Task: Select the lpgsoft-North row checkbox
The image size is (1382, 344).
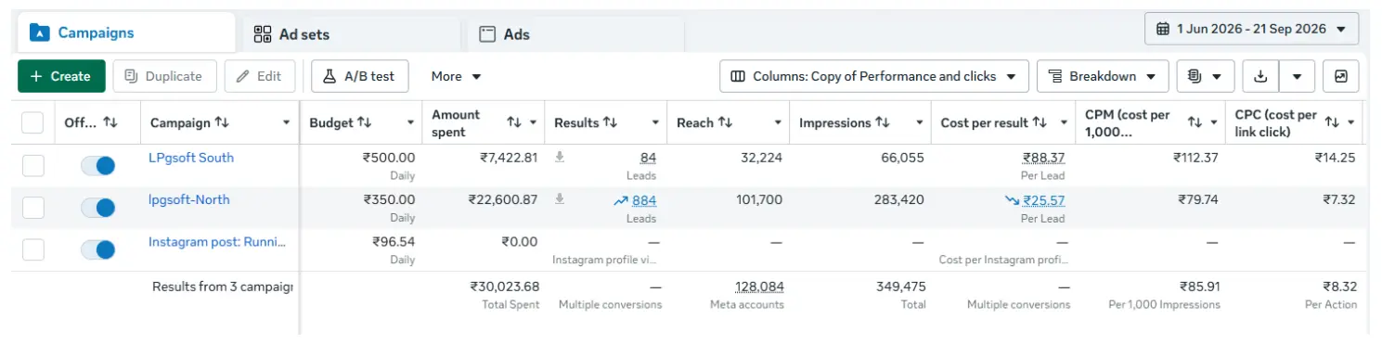Action: point(32,208)
